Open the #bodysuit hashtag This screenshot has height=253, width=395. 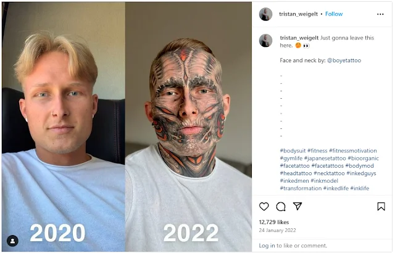pos(293,151)
